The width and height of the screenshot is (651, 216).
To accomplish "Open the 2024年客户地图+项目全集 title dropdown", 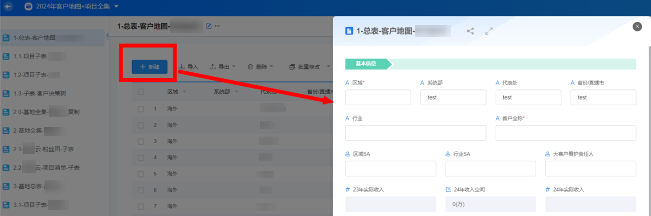I will pyautogui.click(x=116, y=6).
